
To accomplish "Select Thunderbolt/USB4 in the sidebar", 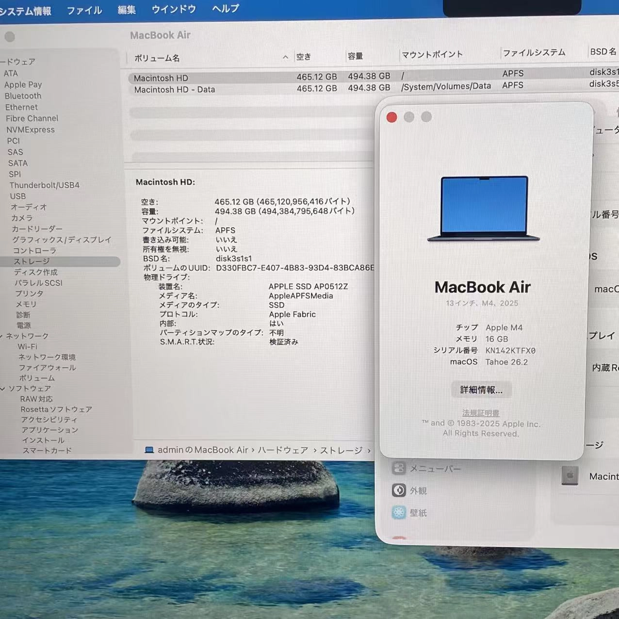I will [x=45, y=185].
